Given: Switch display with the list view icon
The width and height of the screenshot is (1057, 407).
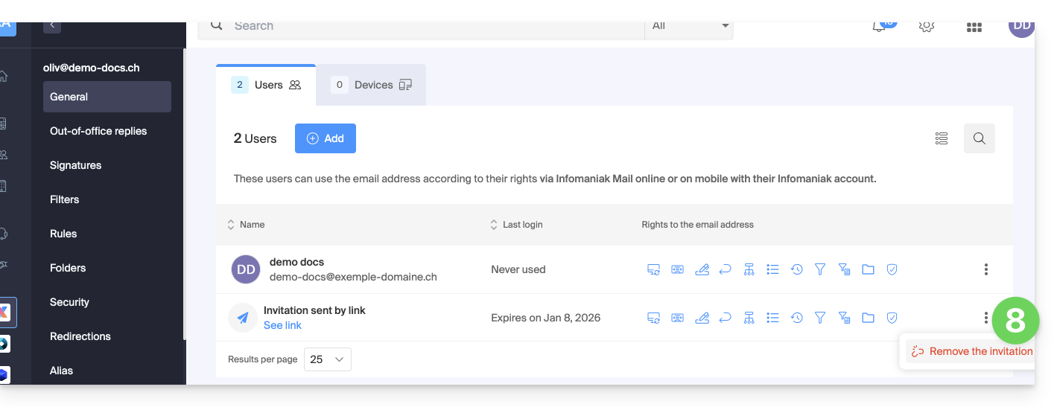Looking at the screenshot, I should coord(942,138).
